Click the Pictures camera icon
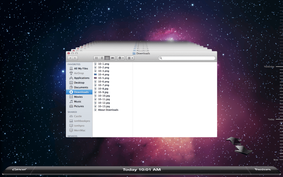 71,106
